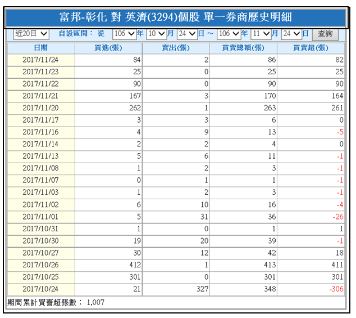The image size is (356, 318).
Task: Click the 買進(張) column header
Action: (108, 48)
